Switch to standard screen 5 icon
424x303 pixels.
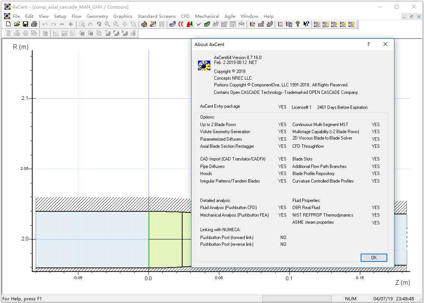click(352, 24)
